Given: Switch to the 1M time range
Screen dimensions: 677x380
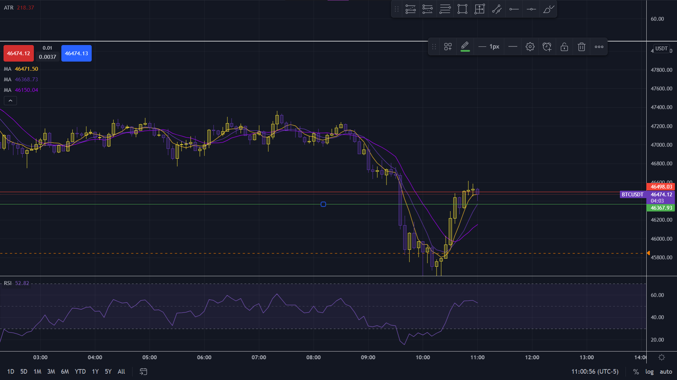Looking at the screenshot, I should tap(37, 372).
